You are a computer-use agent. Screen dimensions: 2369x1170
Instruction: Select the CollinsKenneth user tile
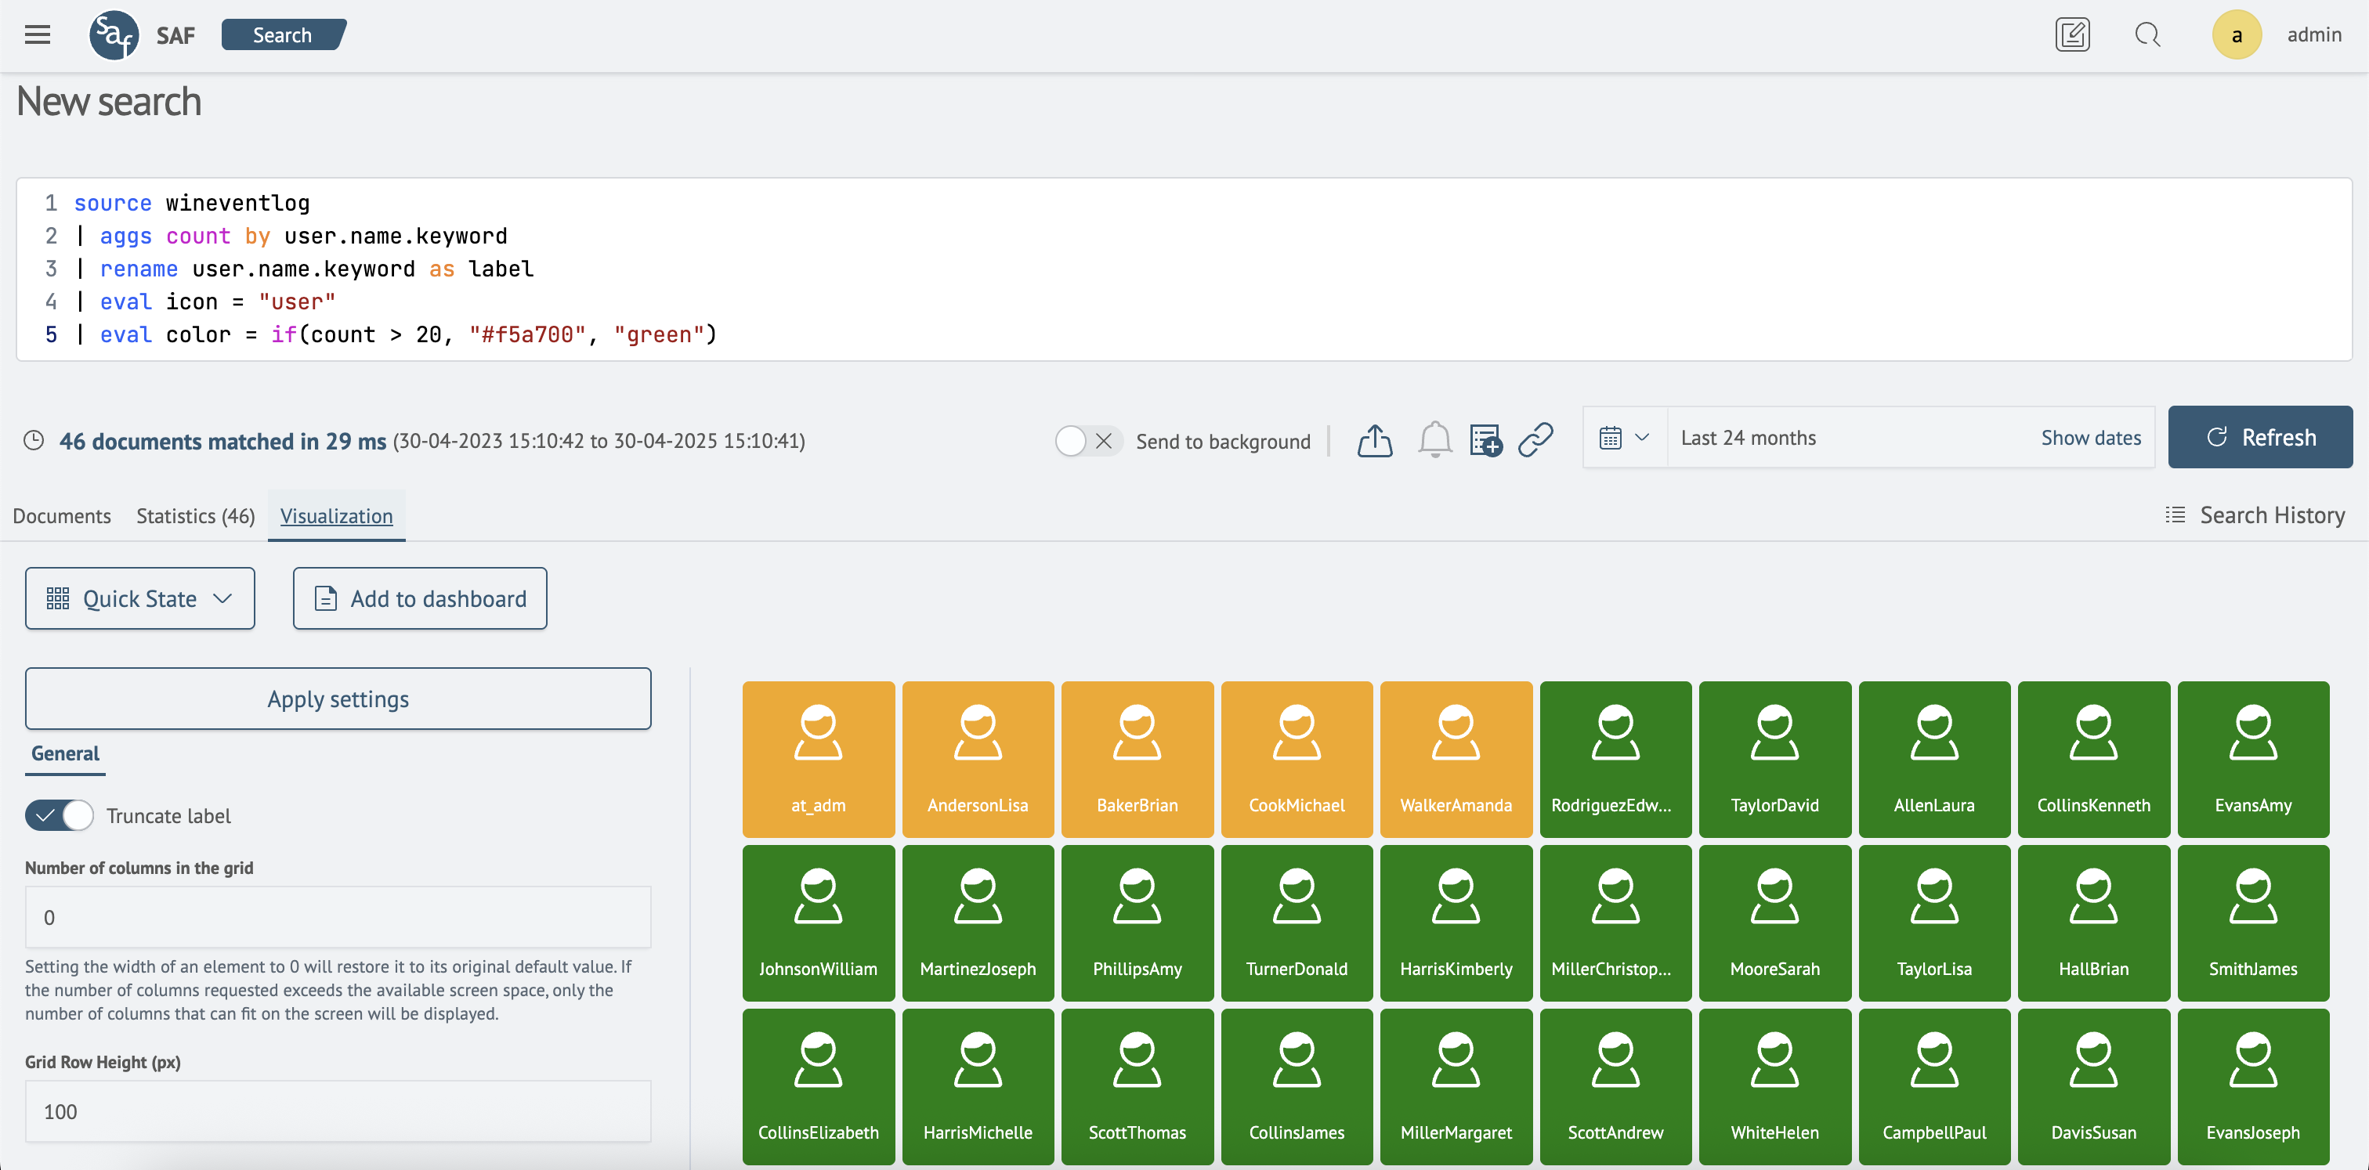pyautogui.click(x=2094, y=759)
